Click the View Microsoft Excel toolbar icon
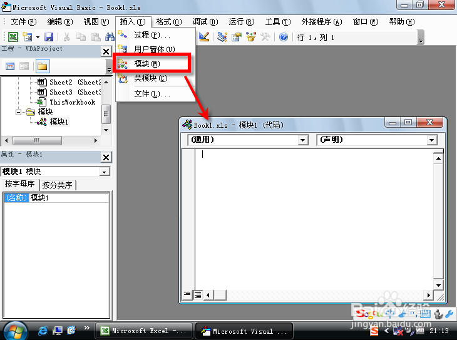 (13, 37)
